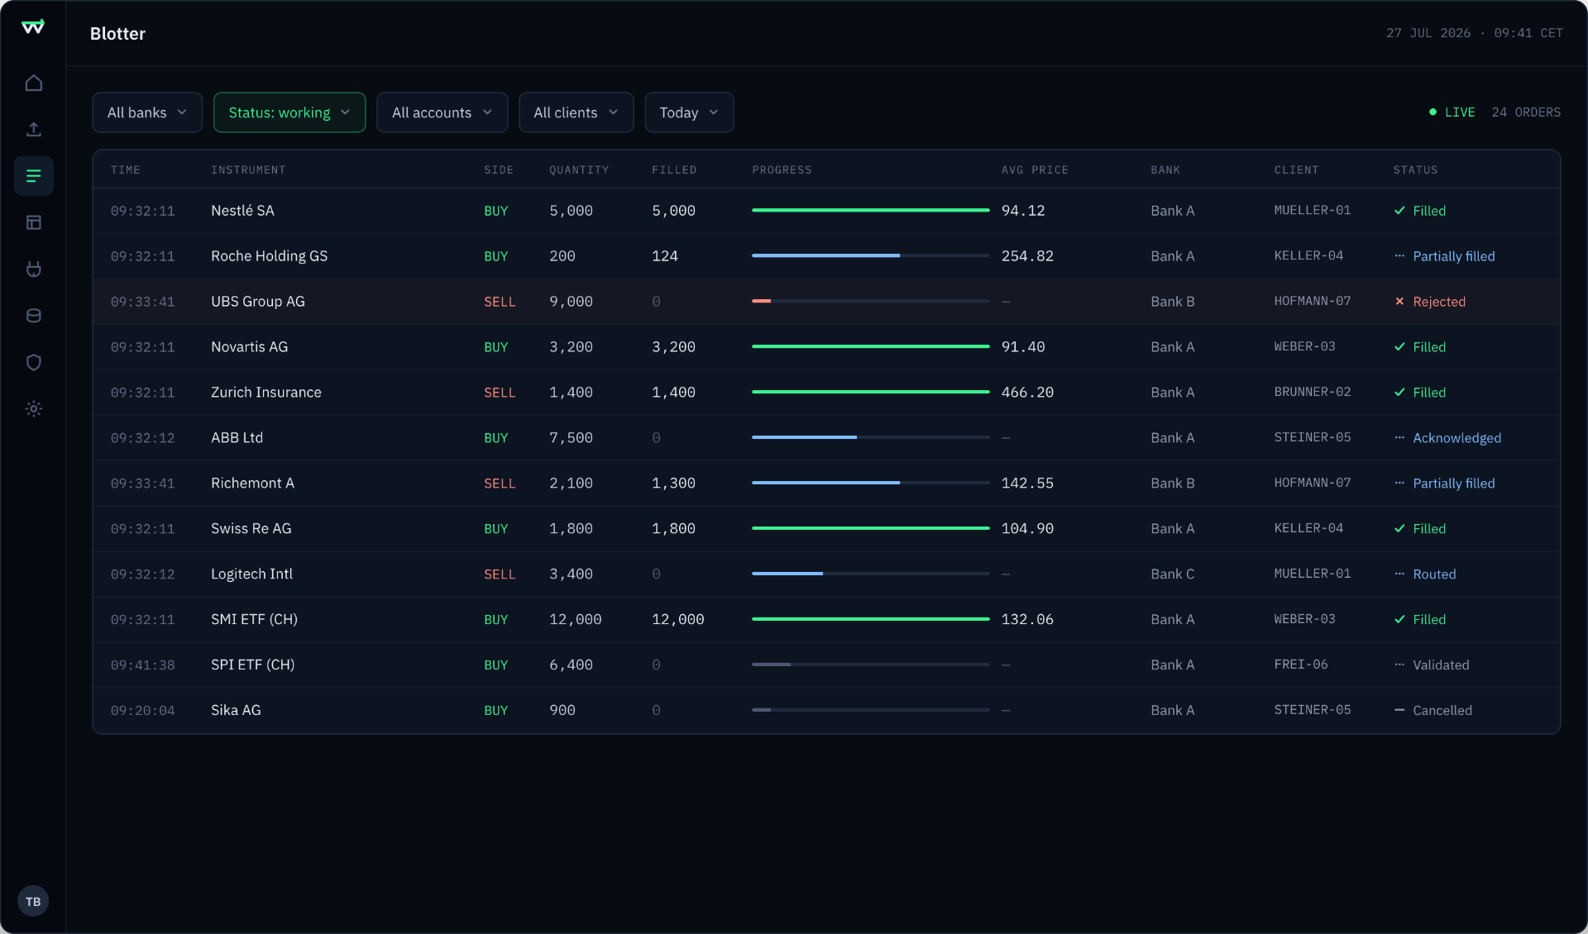
Task: Sort by the TIME column header
Action: (x=126, y=170)
